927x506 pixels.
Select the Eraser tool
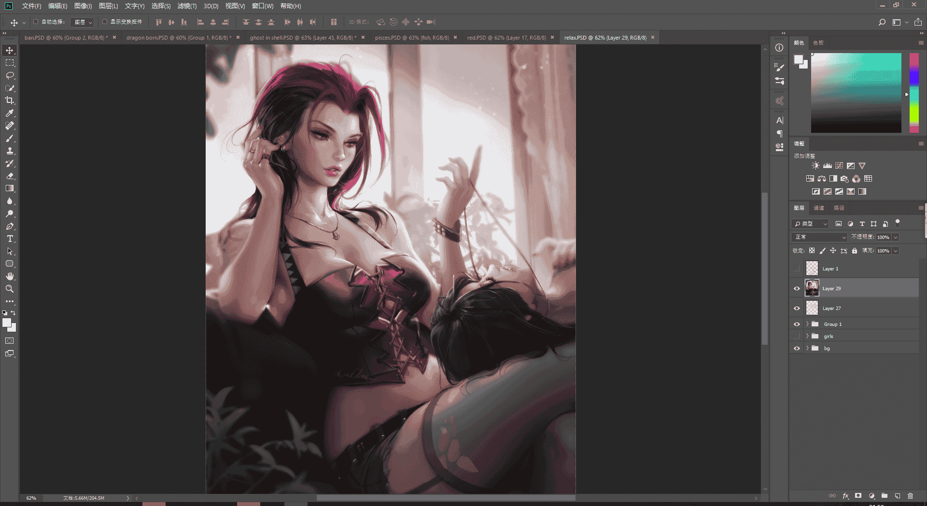click(x=10, y=176)
